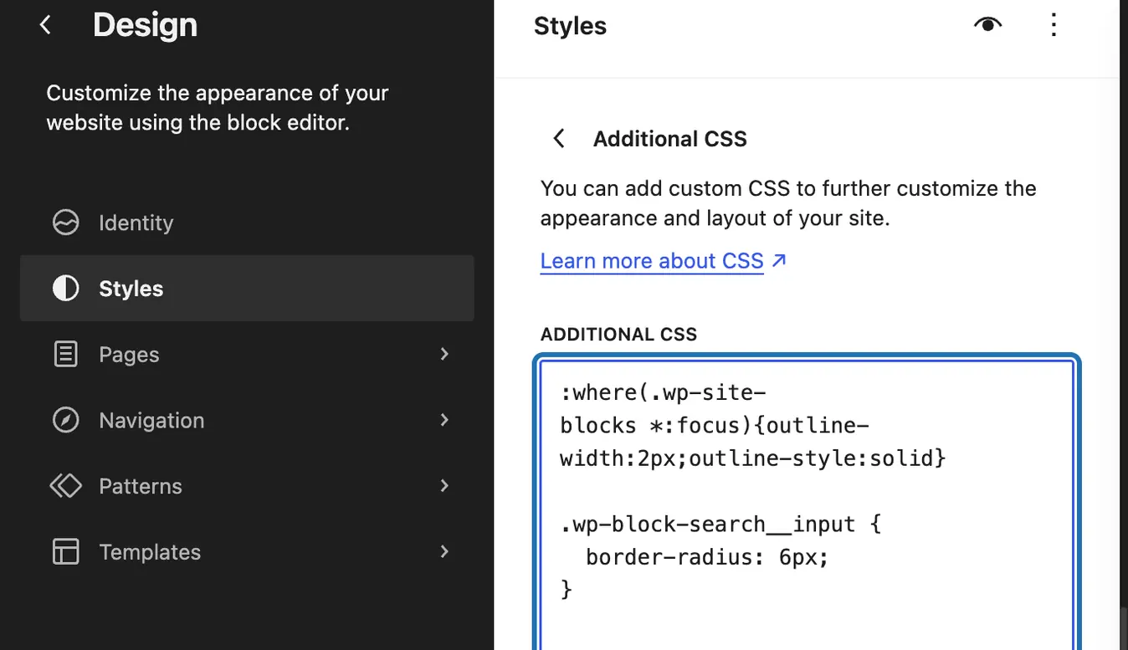Select the Styles menu item
The width and height of the screenshot is (1128, 650).
pos(247,289)
